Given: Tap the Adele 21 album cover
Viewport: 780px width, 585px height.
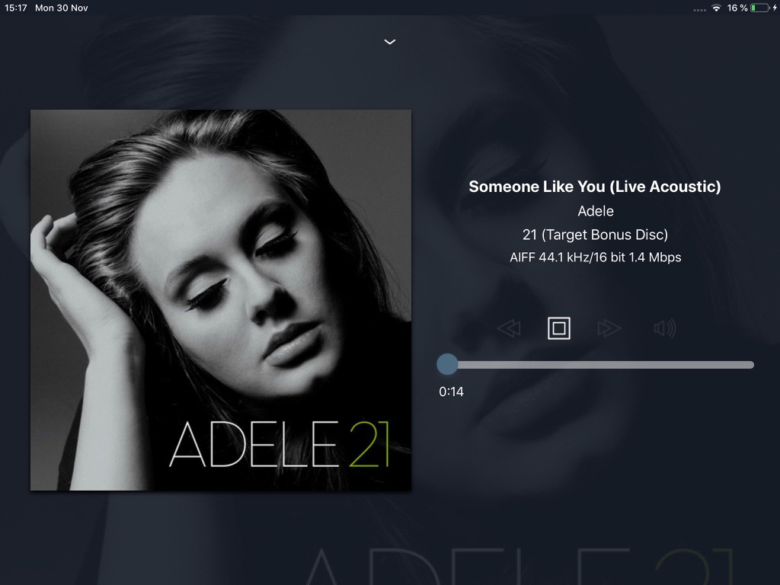Looking at the screenshot, I should [x=221, y=300].
